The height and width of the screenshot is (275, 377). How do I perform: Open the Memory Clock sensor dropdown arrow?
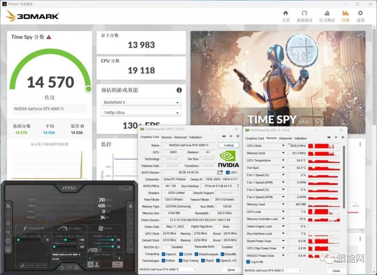click(283, 153)
